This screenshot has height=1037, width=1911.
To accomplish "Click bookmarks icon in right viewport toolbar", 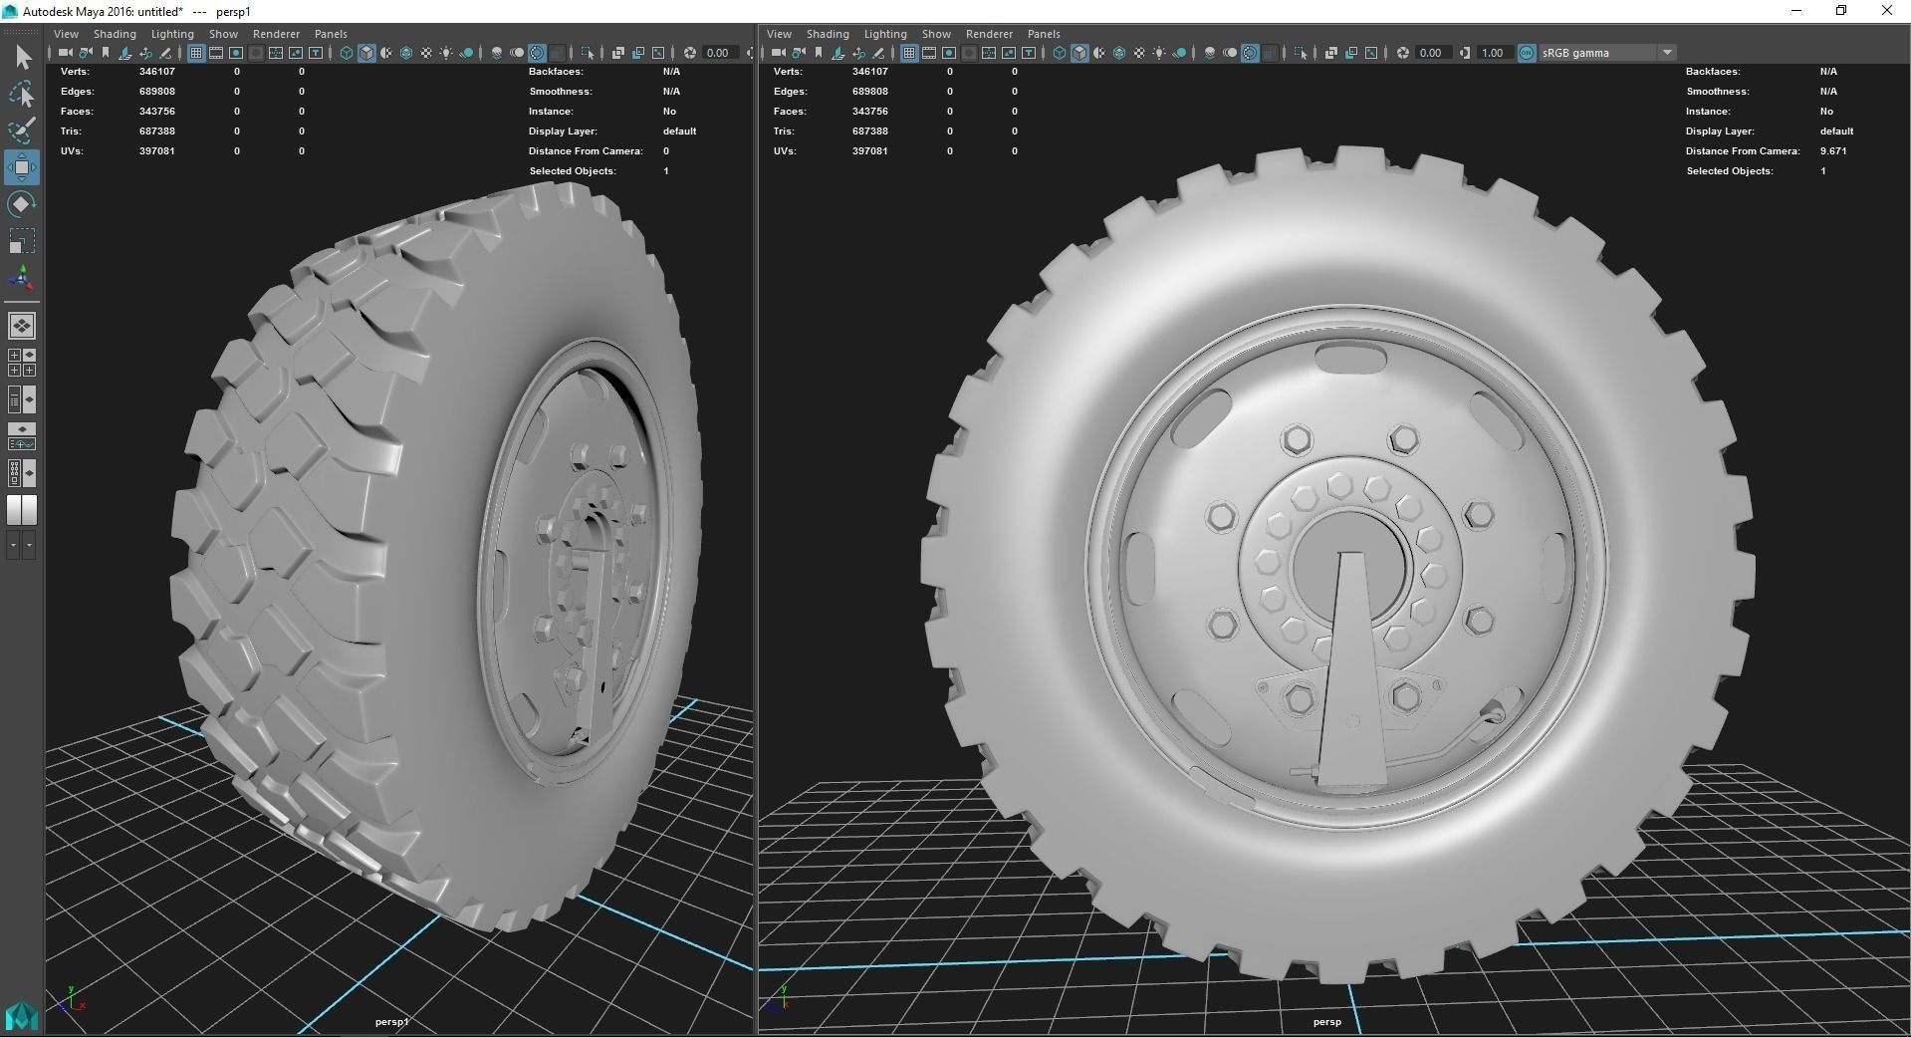I will point(819,53).
